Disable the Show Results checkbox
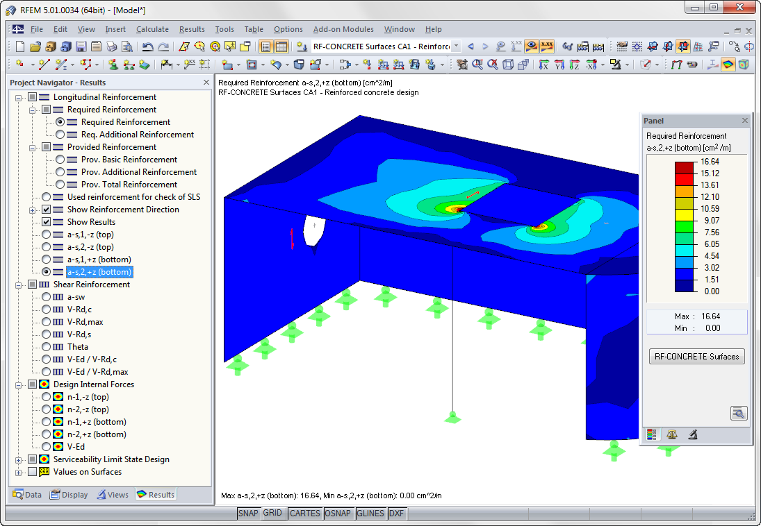Viewport: 761px width, 526px height. (x=45, y=221)
